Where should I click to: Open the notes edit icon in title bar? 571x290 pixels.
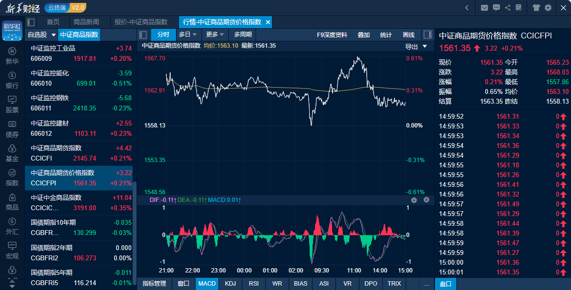coord(519,8)
